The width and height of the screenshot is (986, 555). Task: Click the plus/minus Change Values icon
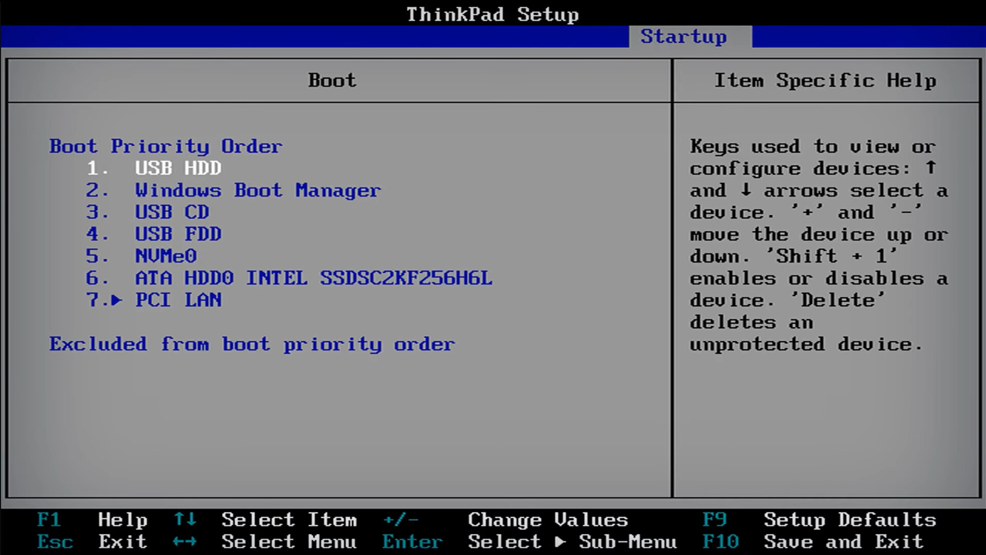click(401, 520)
